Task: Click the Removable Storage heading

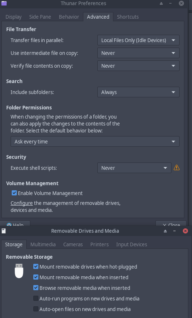Action: pos(29,257)
